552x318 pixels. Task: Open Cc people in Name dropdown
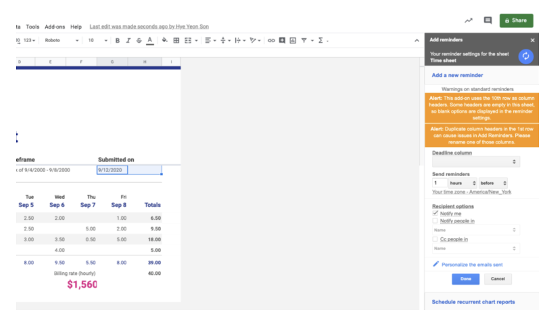(x=476, y=248)
